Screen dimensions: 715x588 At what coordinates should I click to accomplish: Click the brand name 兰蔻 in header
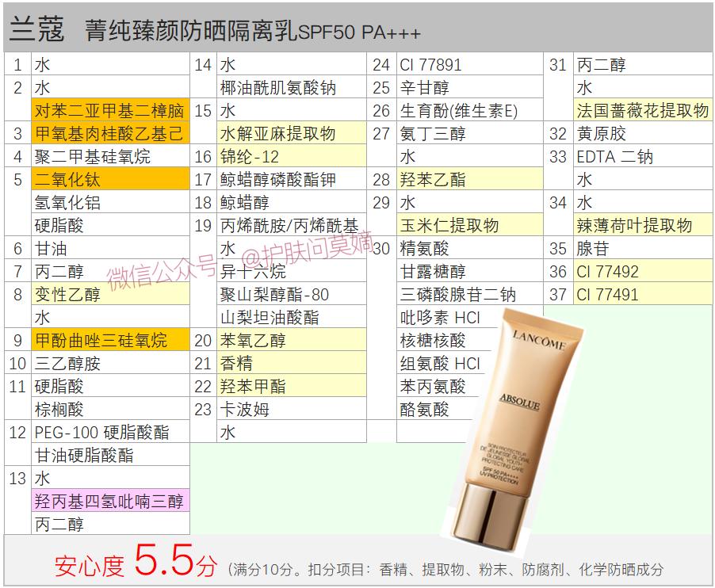(37, 29)
